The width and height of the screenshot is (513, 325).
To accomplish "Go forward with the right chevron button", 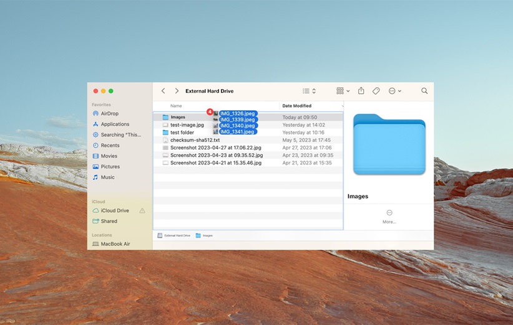I will click(x=177, y=91).
